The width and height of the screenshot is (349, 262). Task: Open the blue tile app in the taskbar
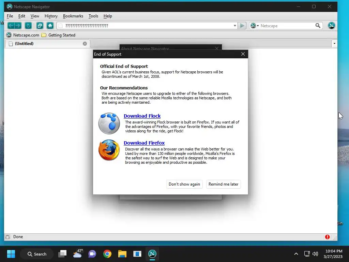[x=137, y=254]
